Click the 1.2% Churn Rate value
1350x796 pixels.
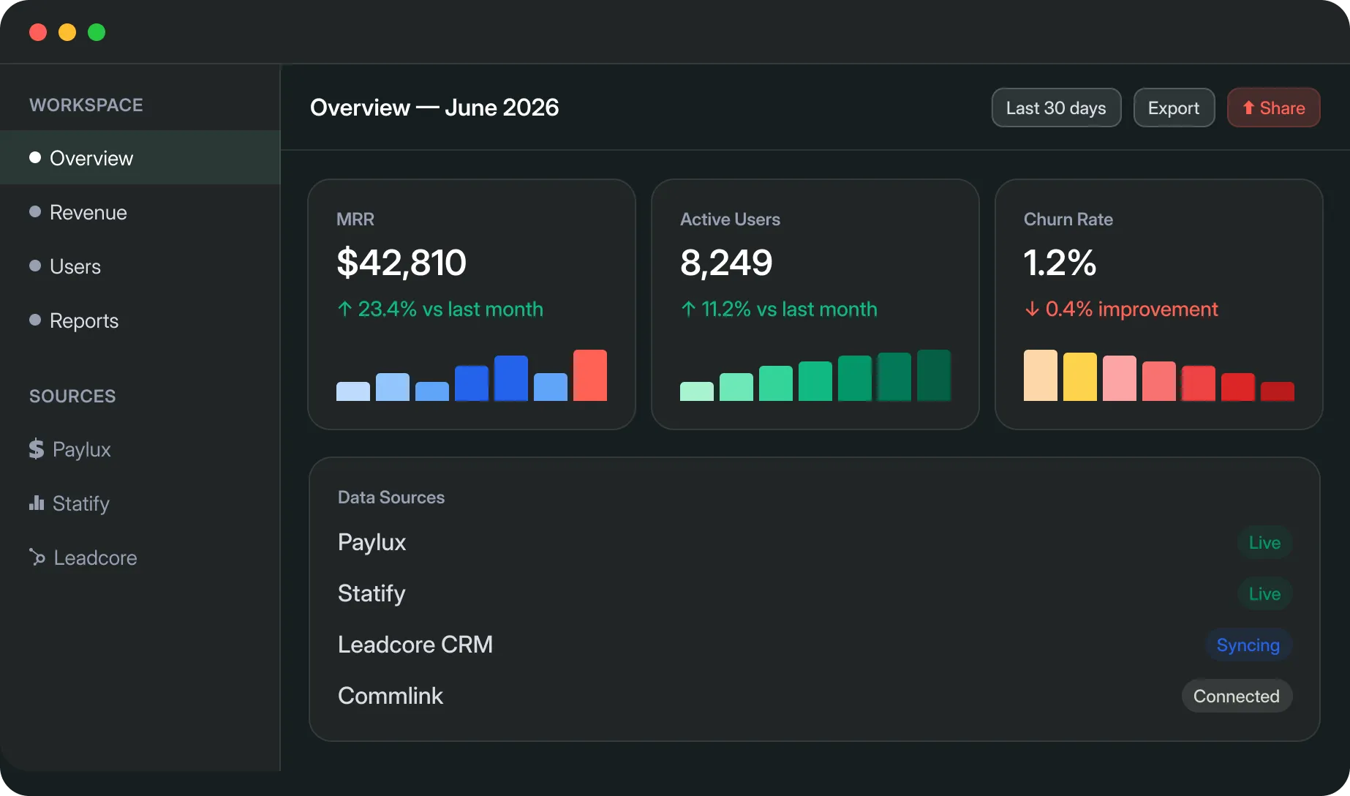(x=1060, y=263)
